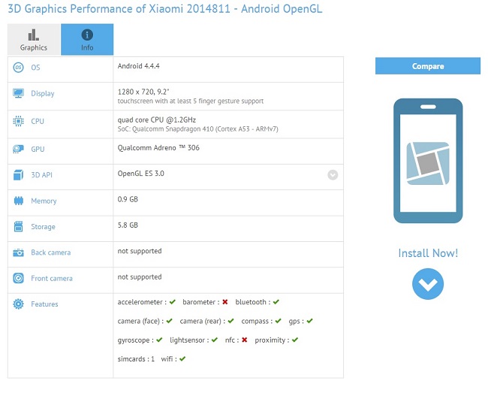Click the Qualcomm Snapdragon 410 SoC text
Screen dimensions: 488x393
(x=197, y=129)
